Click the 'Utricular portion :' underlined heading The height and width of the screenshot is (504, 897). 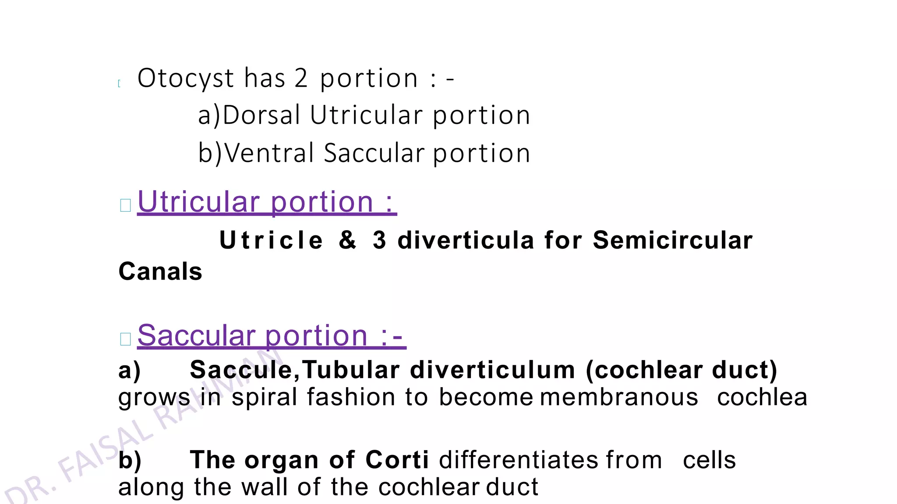267,203
